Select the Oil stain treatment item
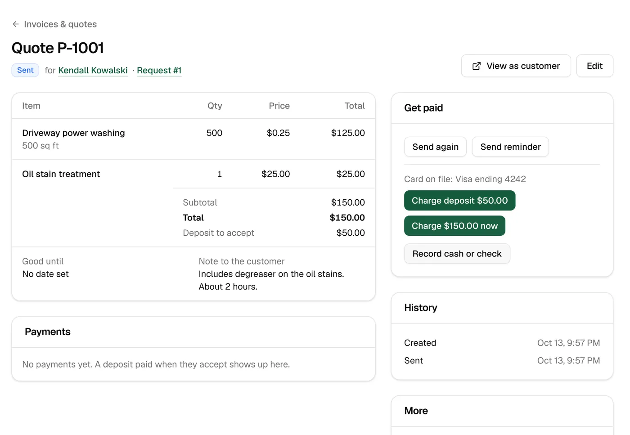The image size is (630, 435). click(x=61, y=174)
